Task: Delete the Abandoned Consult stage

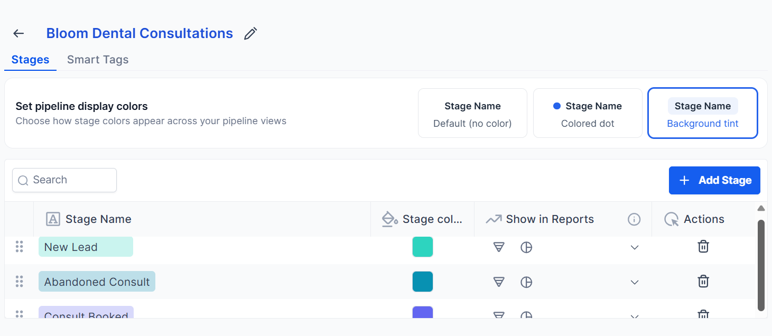Action: 703,281
